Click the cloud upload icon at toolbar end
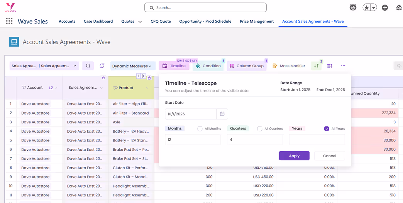The width and height of the screenshot is (403, 203). [399, 66]
